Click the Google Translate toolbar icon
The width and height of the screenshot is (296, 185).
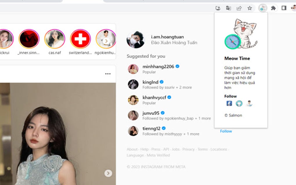228,8
